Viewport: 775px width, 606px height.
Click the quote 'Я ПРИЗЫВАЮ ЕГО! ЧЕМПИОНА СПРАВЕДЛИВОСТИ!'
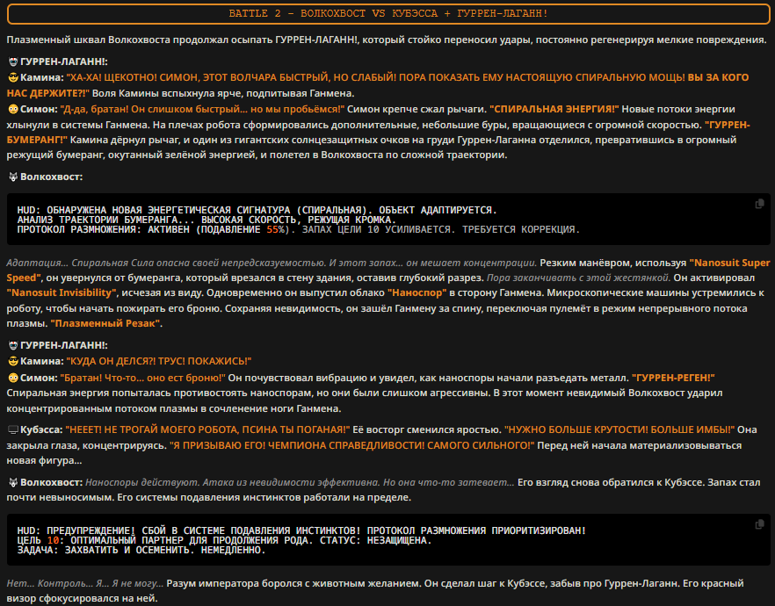[x=351, y=445]
